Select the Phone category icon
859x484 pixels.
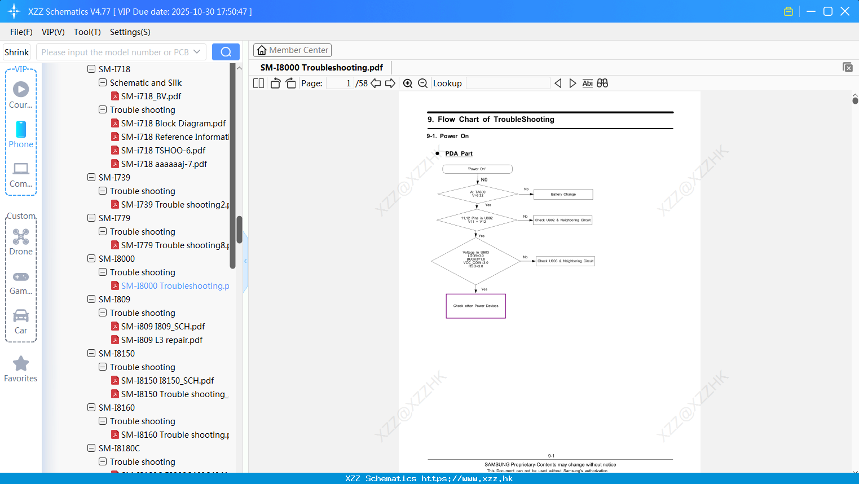click(21, 134)
